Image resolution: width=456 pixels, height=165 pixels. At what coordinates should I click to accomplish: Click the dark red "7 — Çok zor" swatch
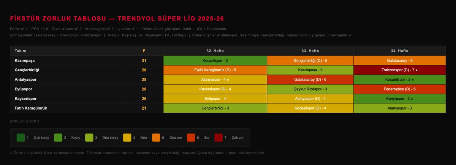coord(219,138)
